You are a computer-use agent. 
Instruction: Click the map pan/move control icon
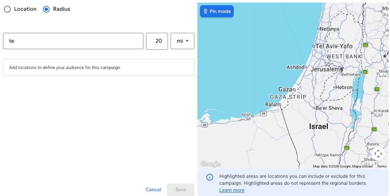pyautogui.click(x=378, y=153)
